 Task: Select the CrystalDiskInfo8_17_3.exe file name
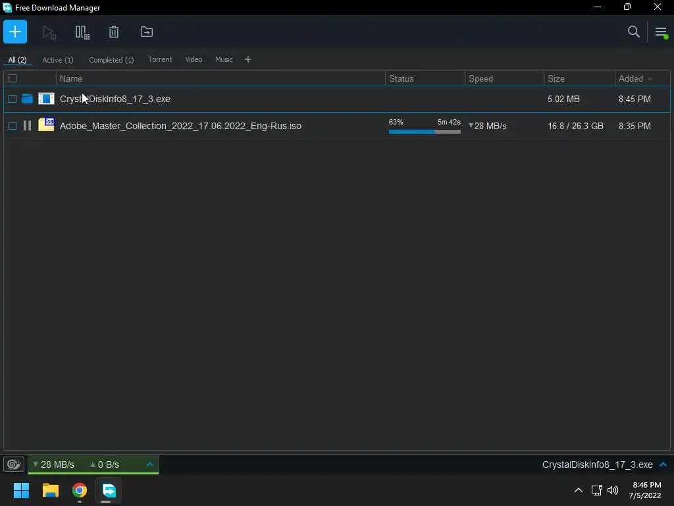pyautogui.click(x=115, y=99)
